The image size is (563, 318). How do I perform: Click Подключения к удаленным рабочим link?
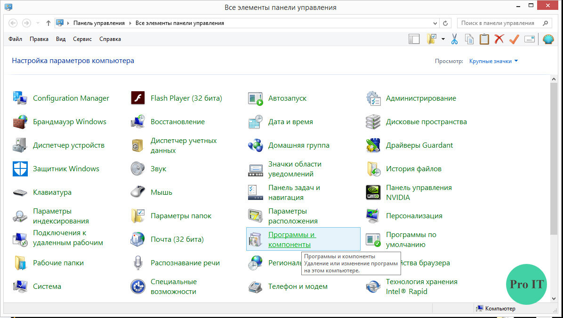coord(68,238)
